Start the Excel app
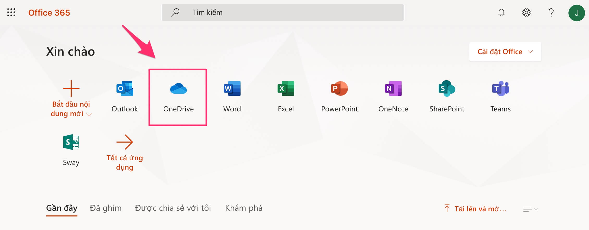Screen dimensions: 589x230 click(286, 96)
